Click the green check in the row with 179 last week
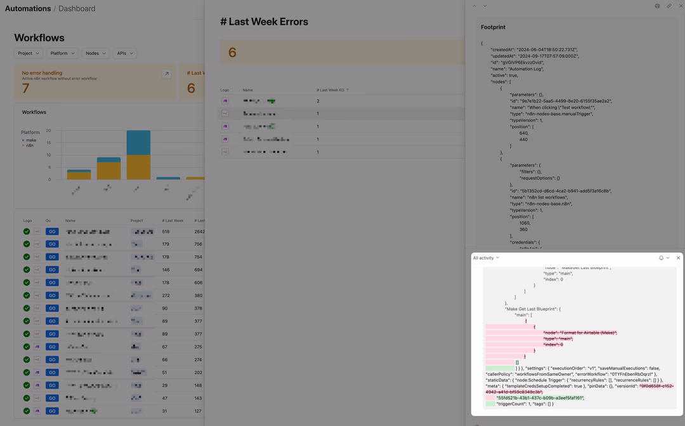685x426 pixels. pyautogui.click(x=27, y=244)
